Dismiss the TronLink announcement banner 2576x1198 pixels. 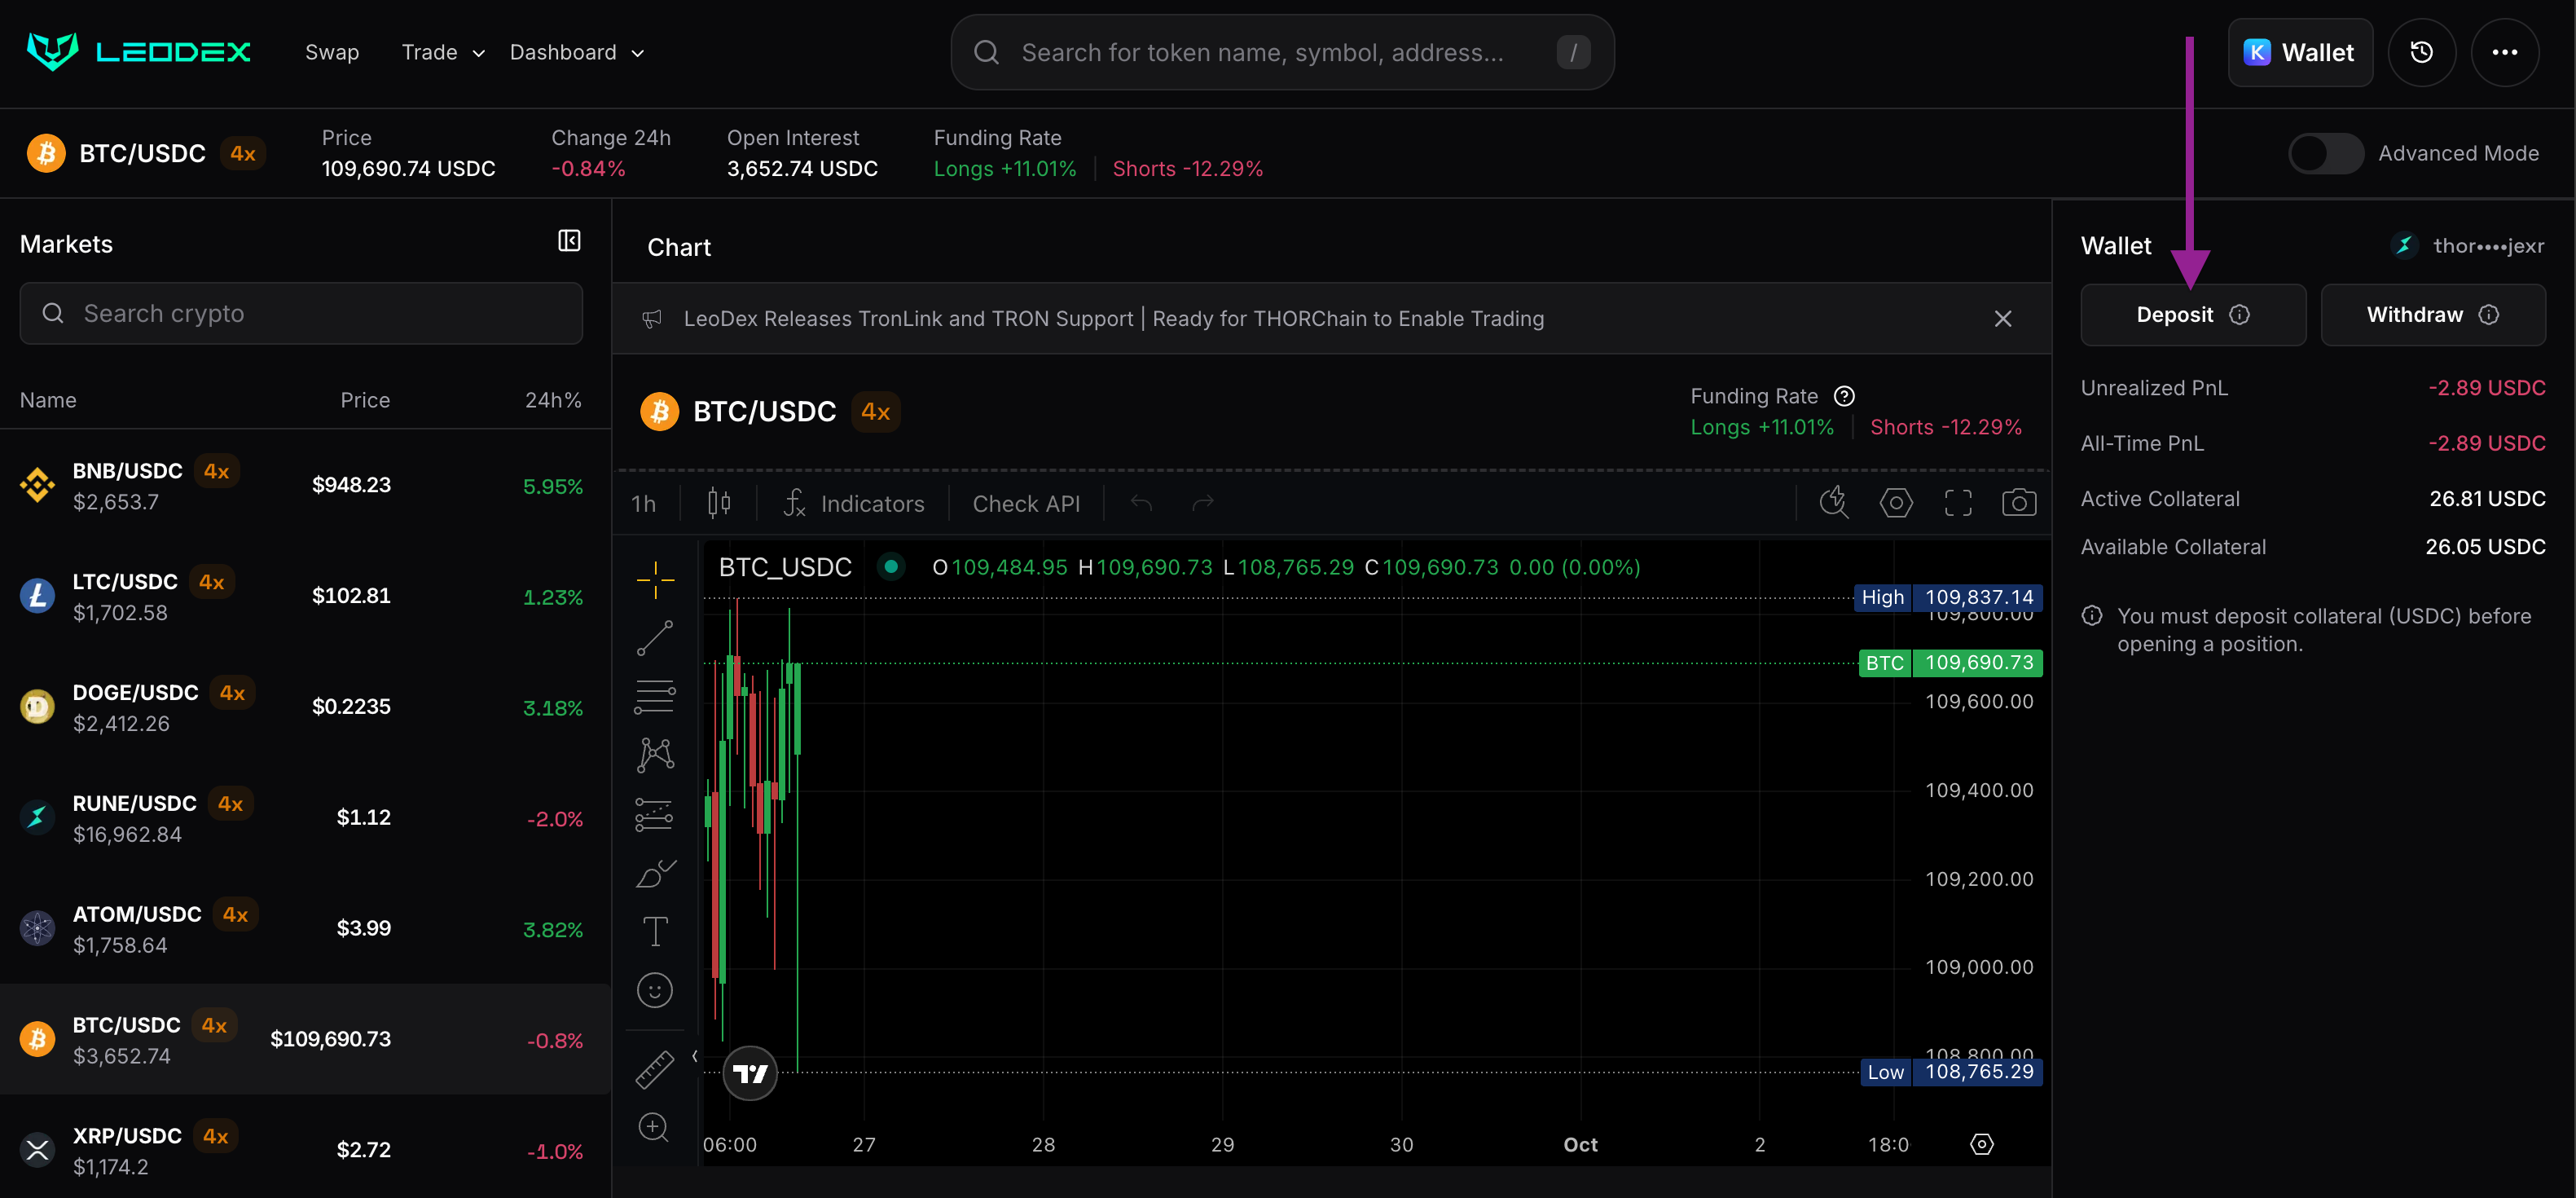pos(2002,319)
